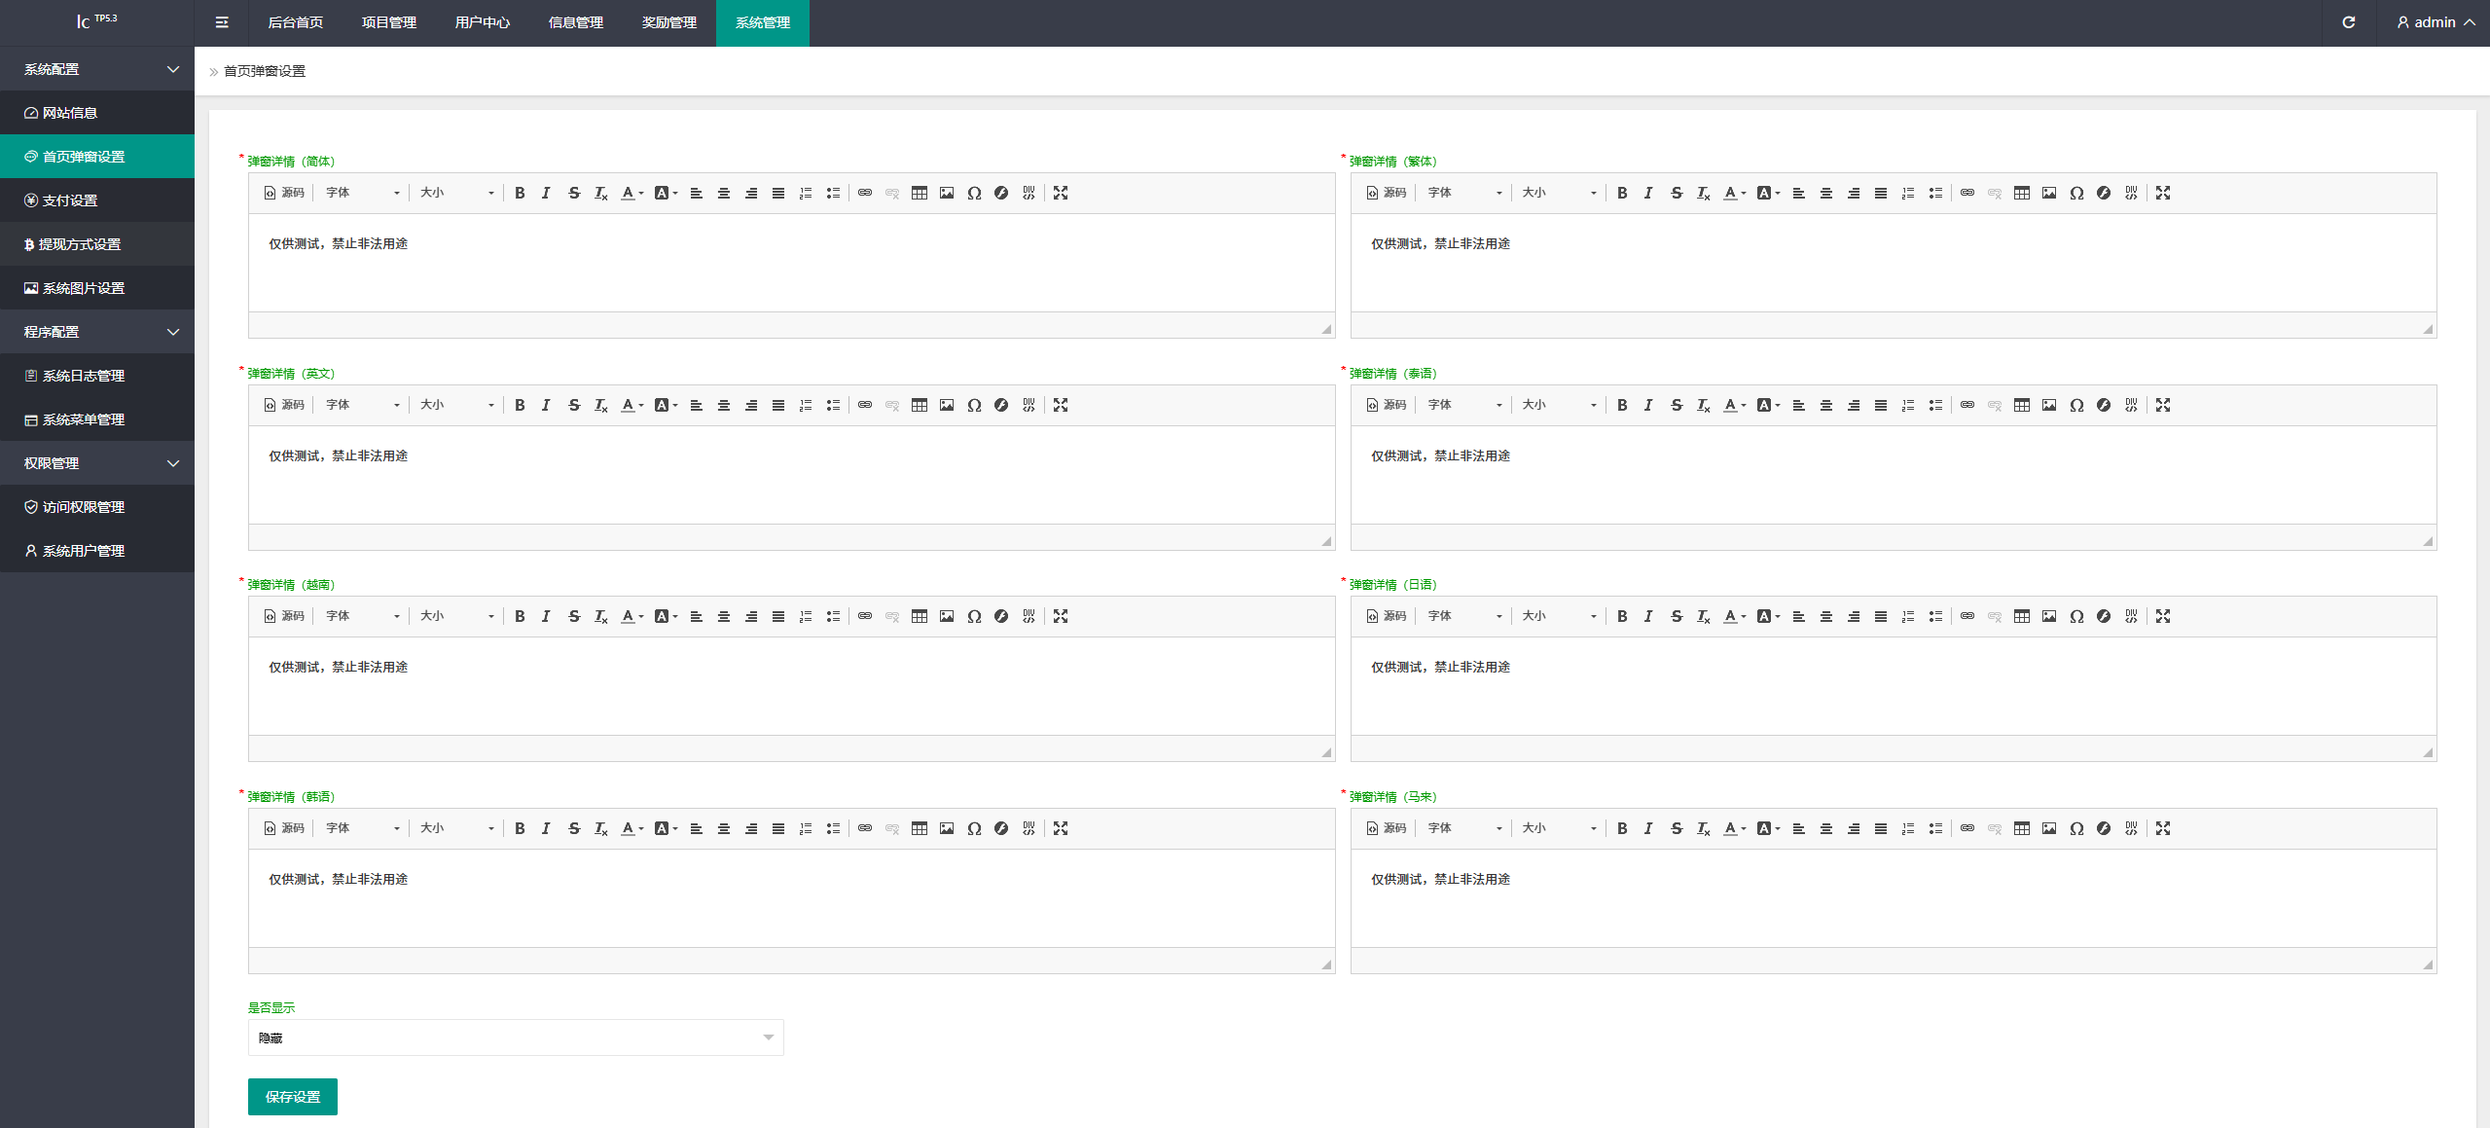Image resolution: width=2490 pixels, height=1128 pixels.
Task: Toggle 源码 source mode in 马来 editor
Action: point(1387,828)
